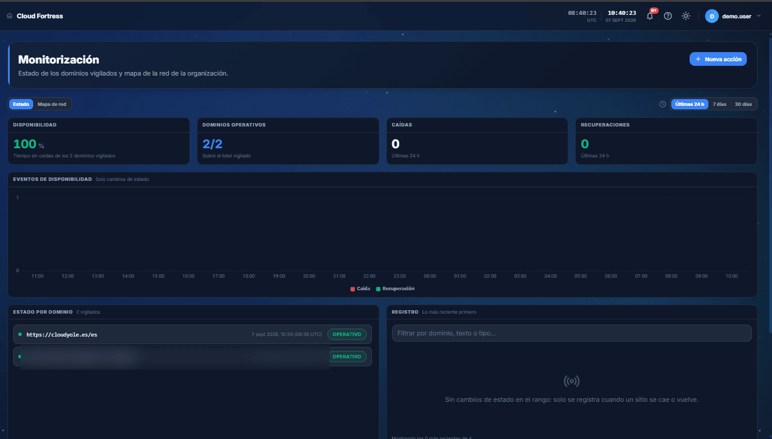Viewport: 772px width, 439px height.
Task: Open the https://cloudyole.es/es domain row
Action: pos(192,334)
